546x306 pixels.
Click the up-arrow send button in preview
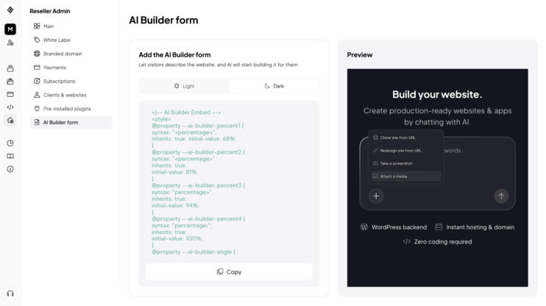pos(501,196)
